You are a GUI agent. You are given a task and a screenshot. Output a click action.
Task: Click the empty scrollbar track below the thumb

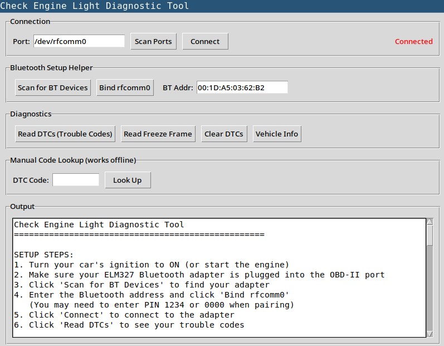(x=430, y=290)
